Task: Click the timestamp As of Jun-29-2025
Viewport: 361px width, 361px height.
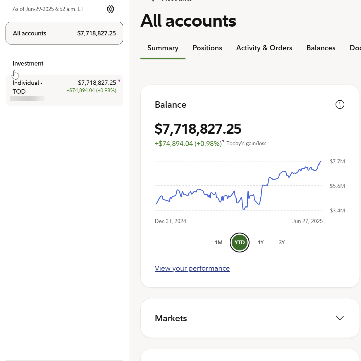Action: (48, 9)
